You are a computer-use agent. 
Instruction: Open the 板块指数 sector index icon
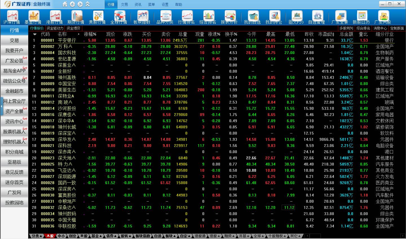point(142,17)
